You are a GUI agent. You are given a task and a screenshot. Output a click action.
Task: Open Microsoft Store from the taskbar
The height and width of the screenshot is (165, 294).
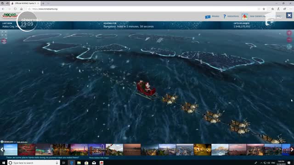[x=86, y=163]
